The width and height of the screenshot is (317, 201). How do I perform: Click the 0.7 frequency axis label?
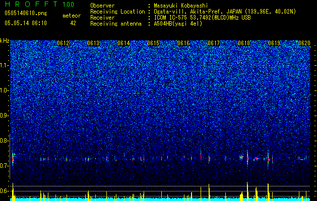(x=4, y=166)
